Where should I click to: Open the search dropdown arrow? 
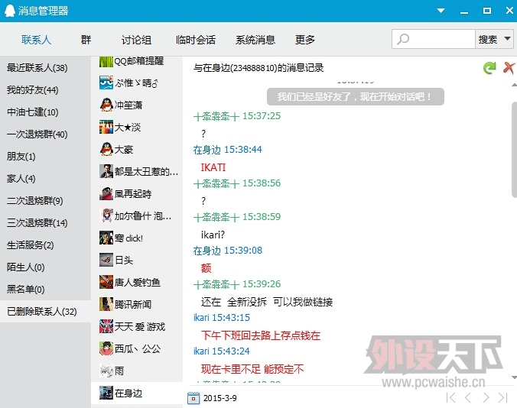pos(507,40)
